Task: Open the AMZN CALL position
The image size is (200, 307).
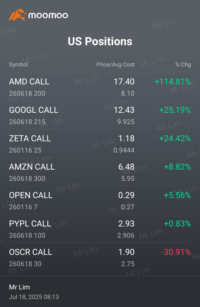Action: pos(100,172)
